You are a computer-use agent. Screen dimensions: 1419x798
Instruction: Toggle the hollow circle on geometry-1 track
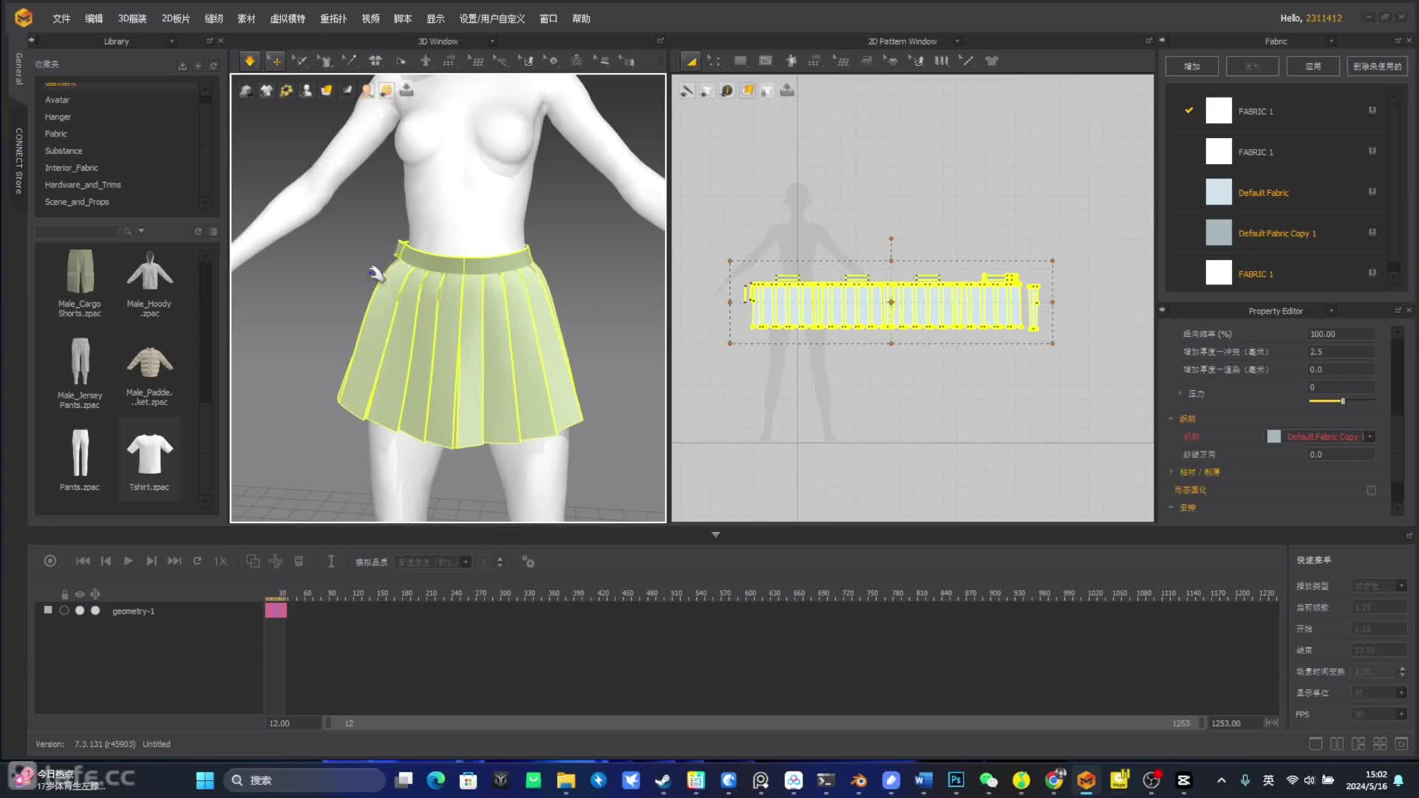(x=64, y=610)
